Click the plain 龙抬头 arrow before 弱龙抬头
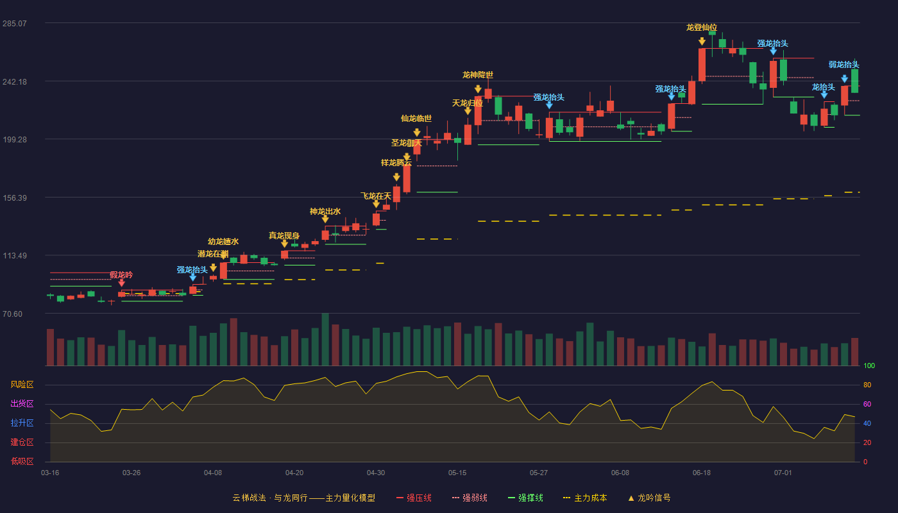This screenshot has height=513, width=898. click(x=824, y=95)
